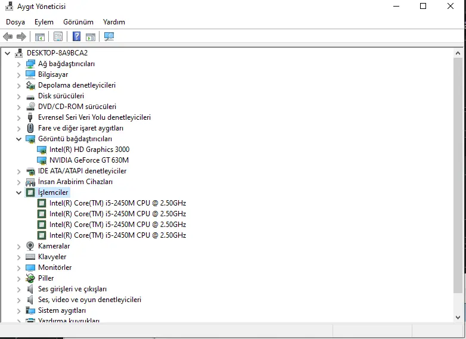Click the Piller battery icon

click(30, 278)
